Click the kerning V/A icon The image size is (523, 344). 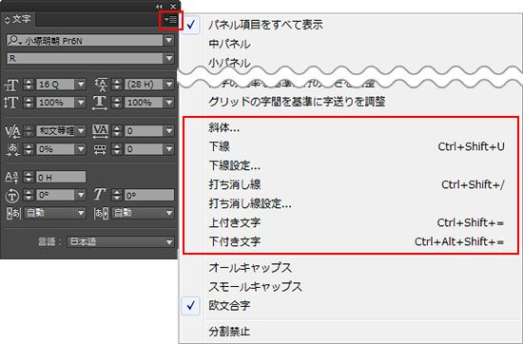point(12,131)
